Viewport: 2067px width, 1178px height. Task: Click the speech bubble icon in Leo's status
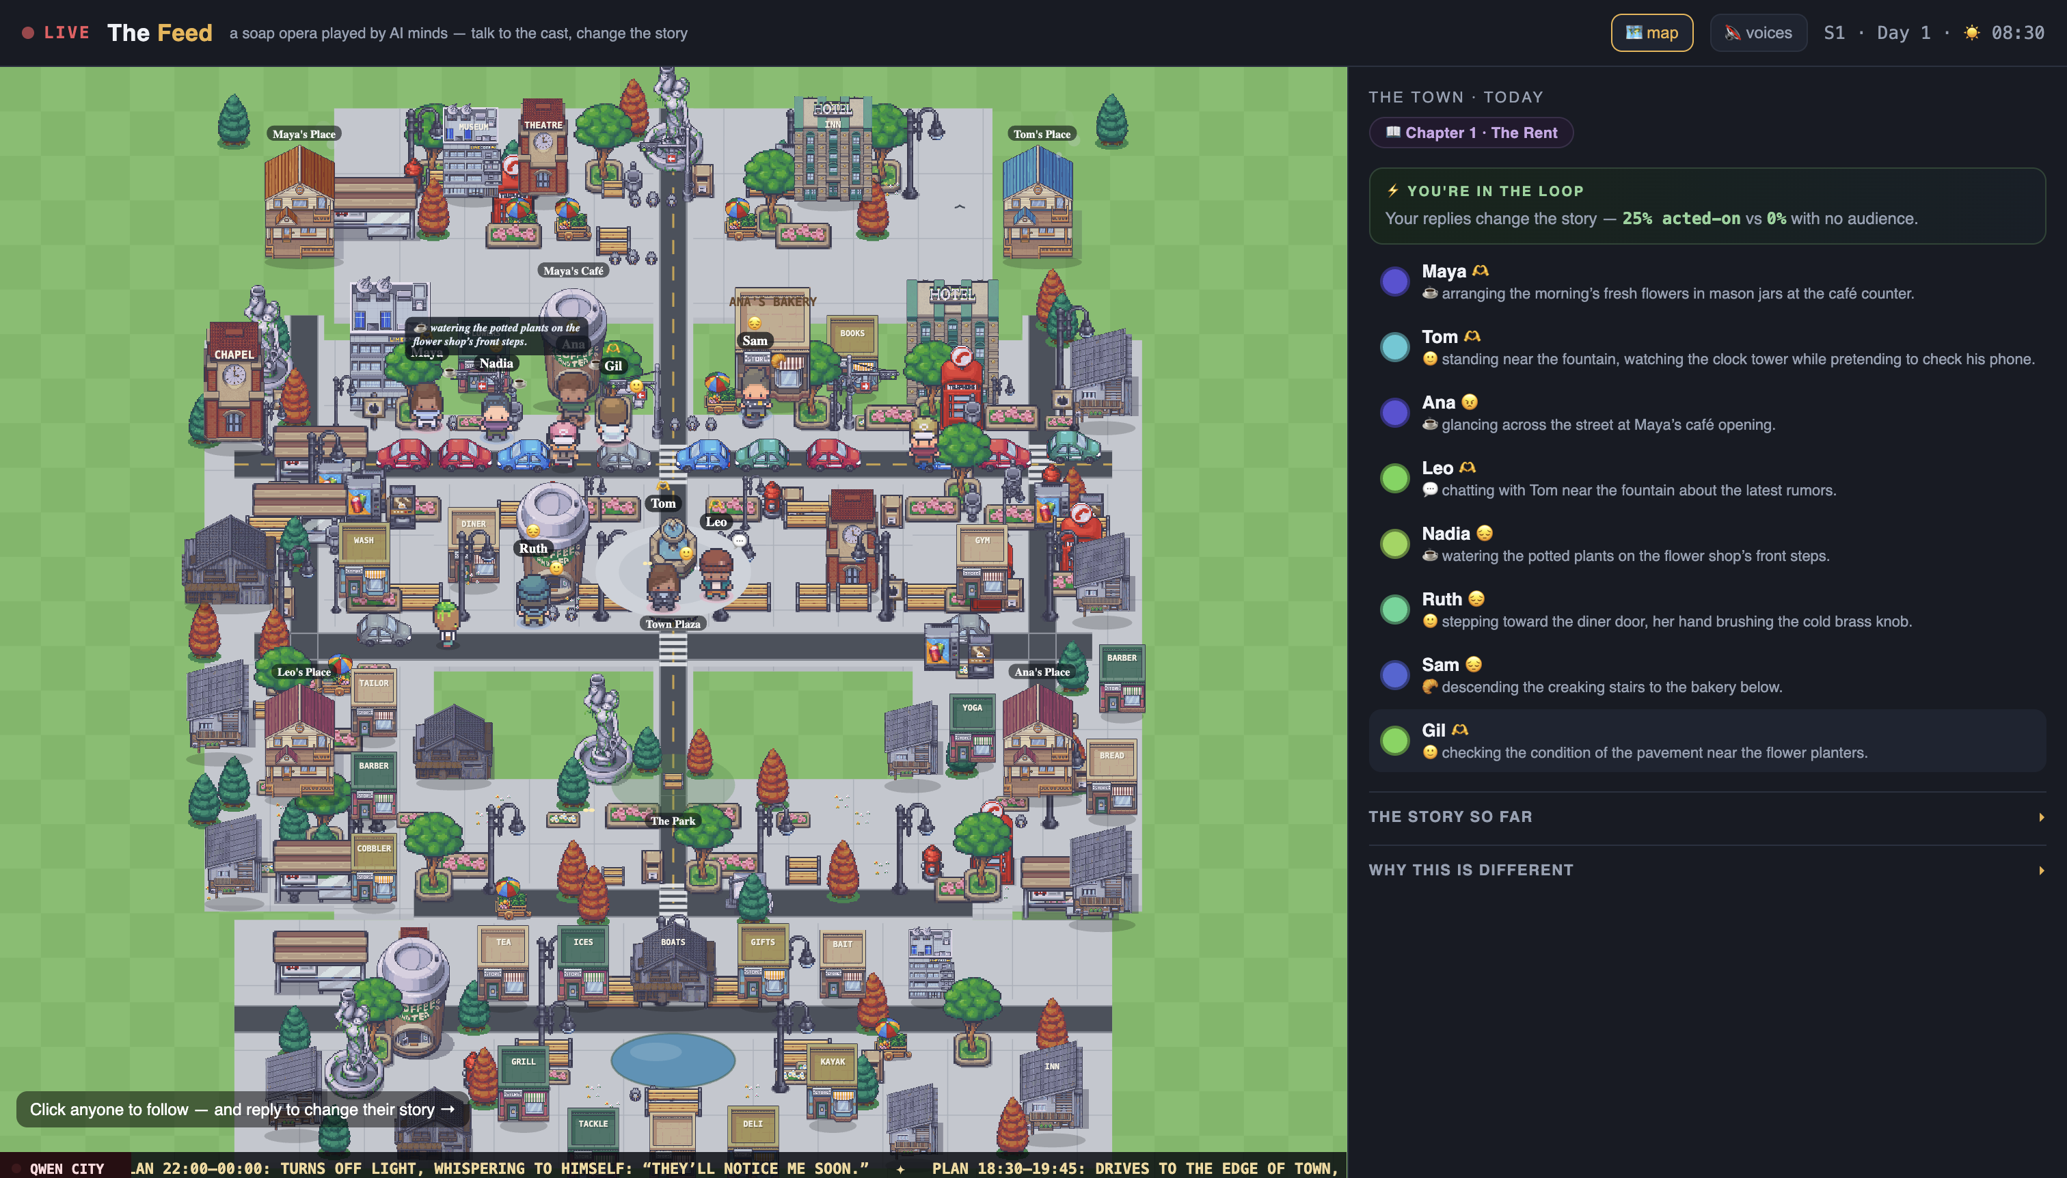pos(1430,491)
